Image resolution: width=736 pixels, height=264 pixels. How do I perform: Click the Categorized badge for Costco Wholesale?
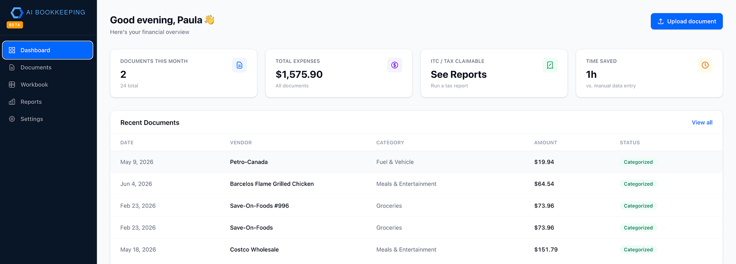coord(638,249)
